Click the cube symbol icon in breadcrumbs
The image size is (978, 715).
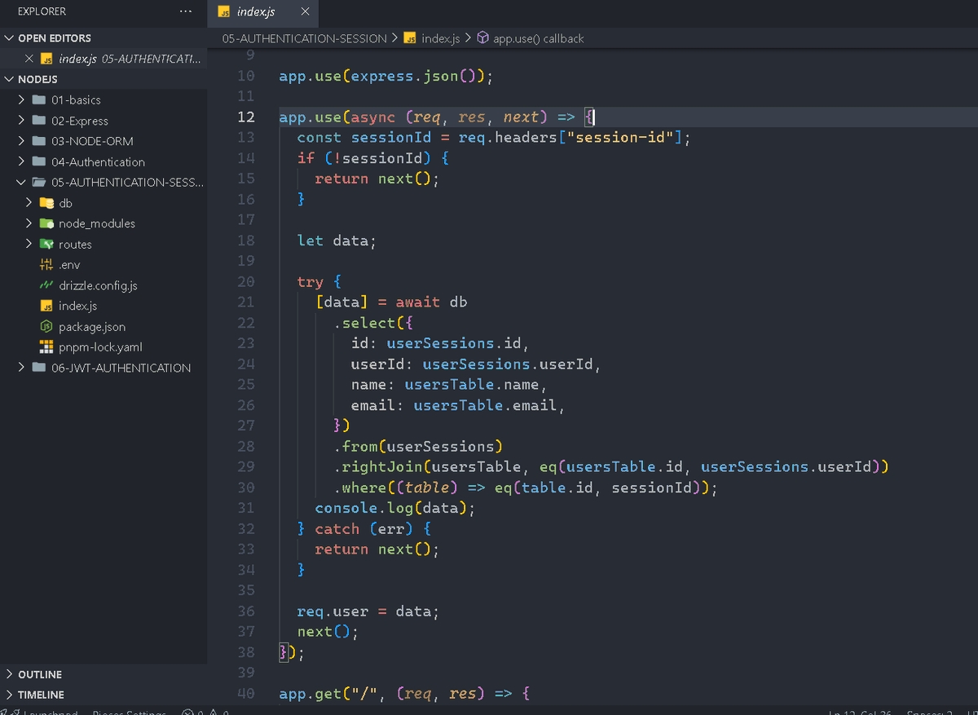(x=482, y=38)
